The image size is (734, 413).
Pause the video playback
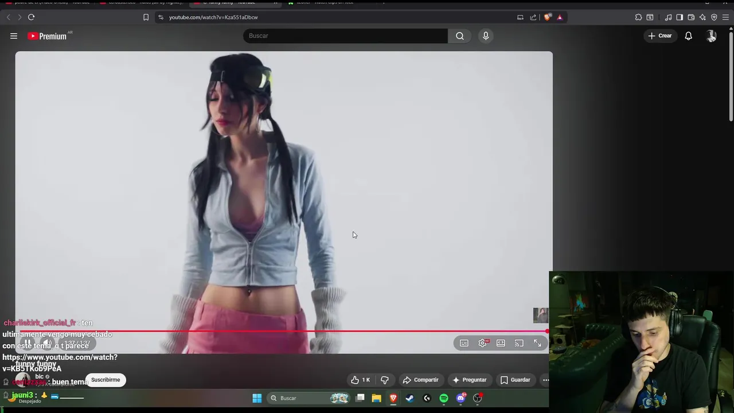coord(27,343)
